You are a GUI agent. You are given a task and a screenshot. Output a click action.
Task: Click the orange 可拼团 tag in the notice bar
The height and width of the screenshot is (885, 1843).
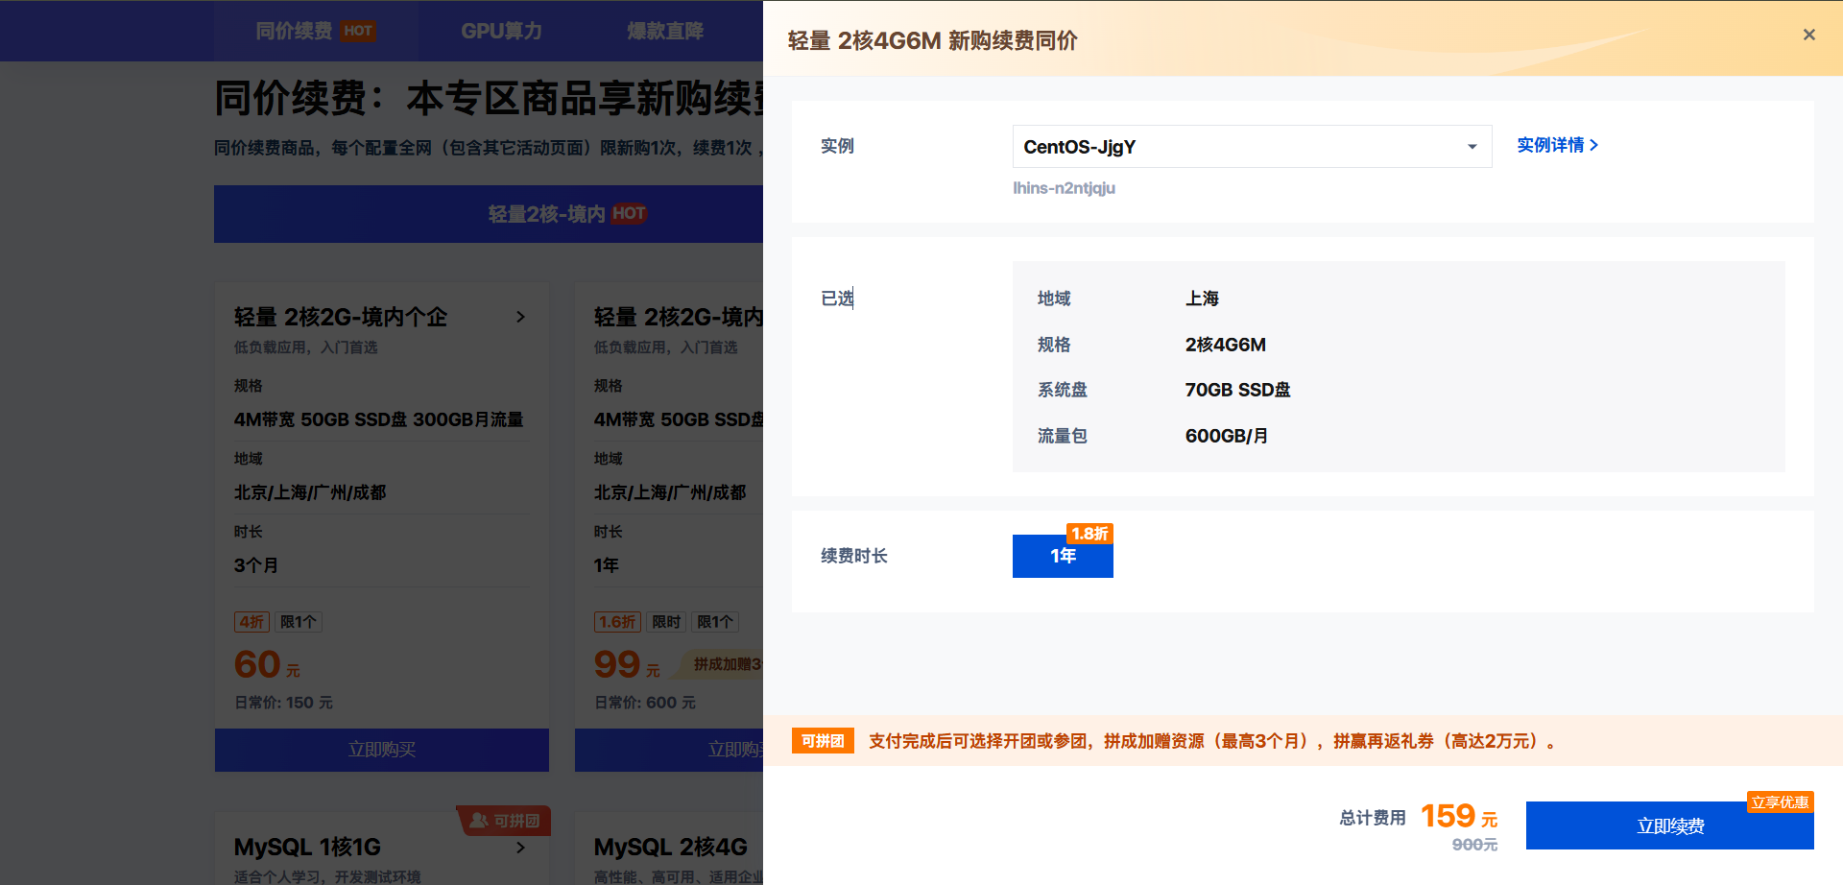(823, 741)
